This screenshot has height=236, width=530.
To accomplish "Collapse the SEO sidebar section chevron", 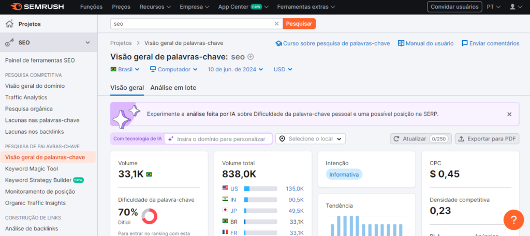I will (88, 43).
